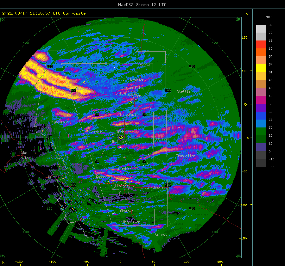Click the km unit label at bottom left
Image resolution: width=285 pixels, height=266 pixels.
tap(4, 263)
